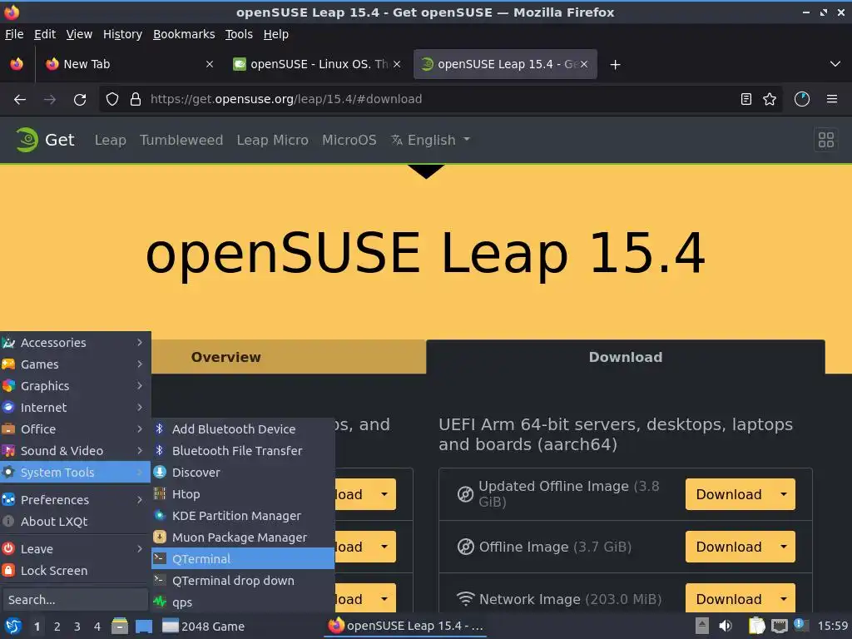852x639 pixels.
Task: Go back using the browser back arrow
Action: (20, 100)
